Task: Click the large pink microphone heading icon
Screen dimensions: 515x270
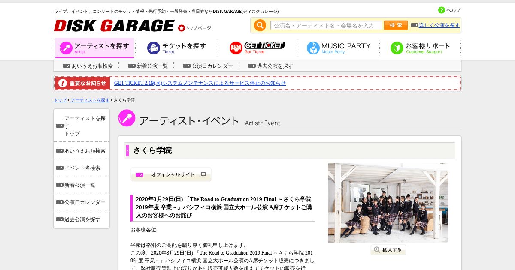Action: [127, 118]
